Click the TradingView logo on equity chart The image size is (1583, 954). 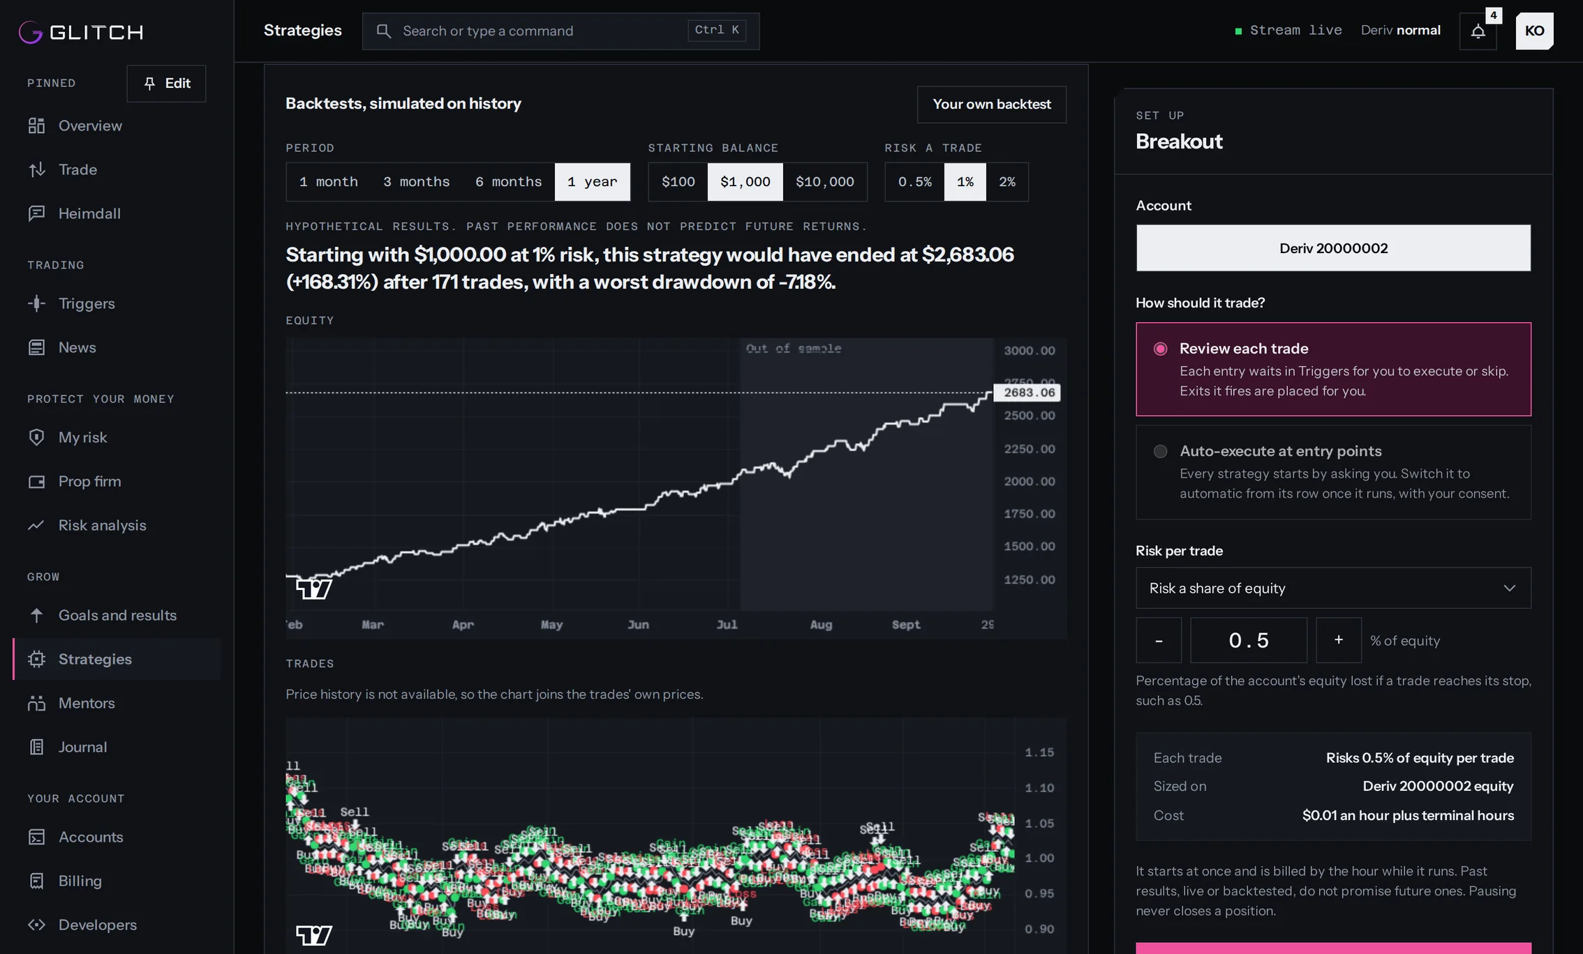[x=314, y=589]
